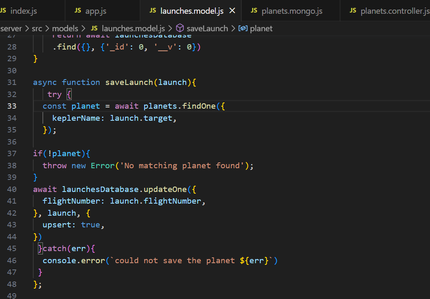Click the saveLaunch function symbol icon in breadcrumb

(x=180, y=28)
